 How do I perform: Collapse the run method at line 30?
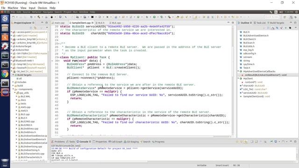[59, 61]
